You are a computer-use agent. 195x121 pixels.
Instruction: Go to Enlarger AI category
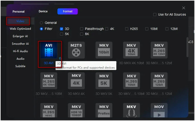pyautogui.click(x=20, y=36)
